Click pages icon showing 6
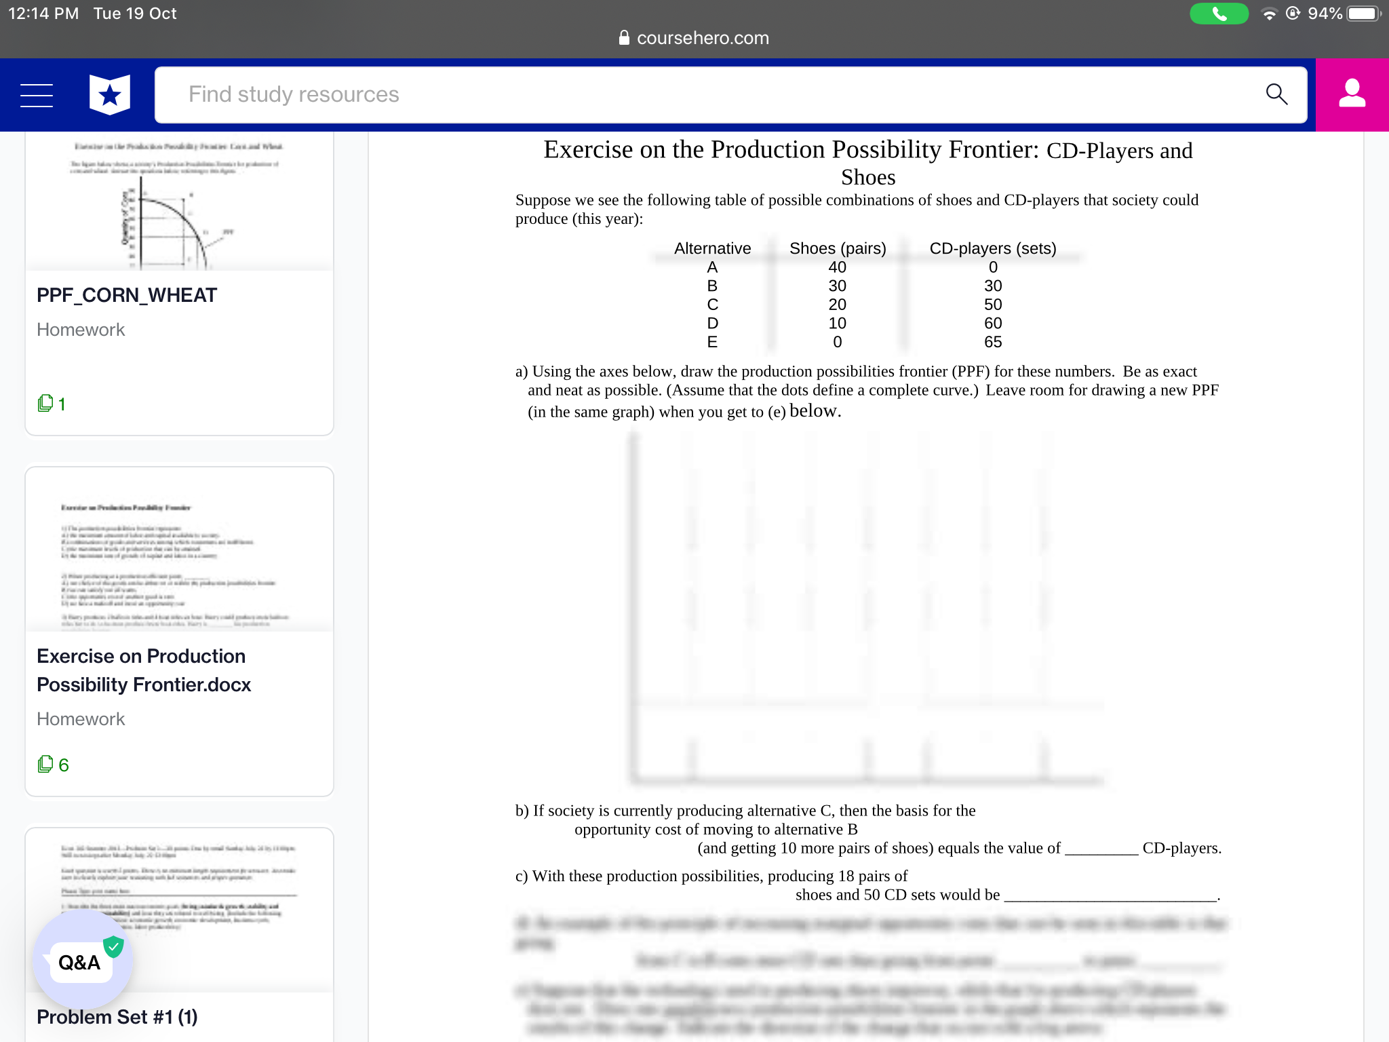 coord(45,765)
